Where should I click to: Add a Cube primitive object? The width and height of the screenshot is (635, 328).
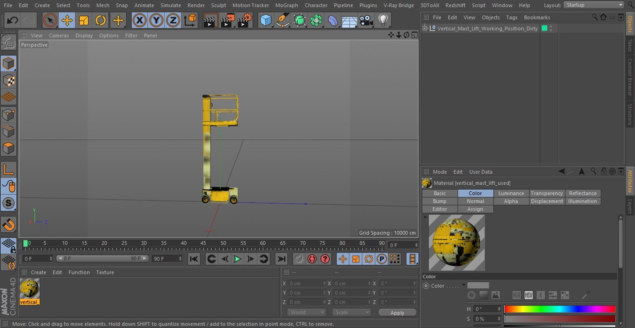[x=266, y=21]
